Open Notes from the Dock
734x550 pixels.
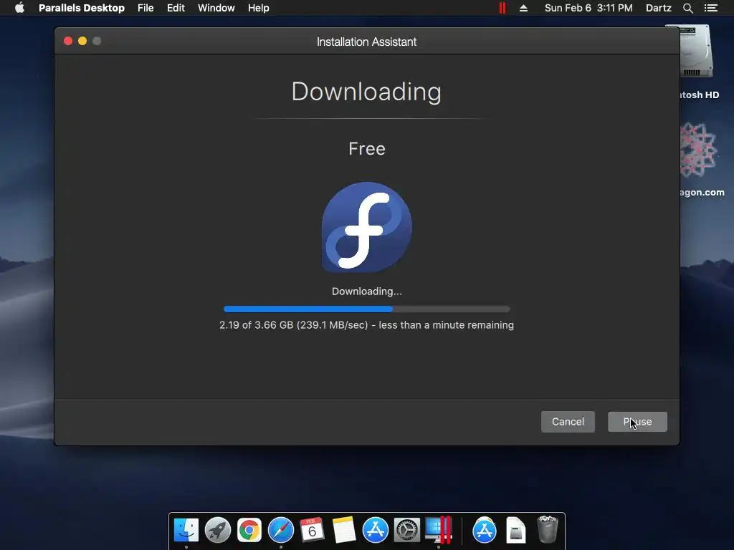coord(343,531)
